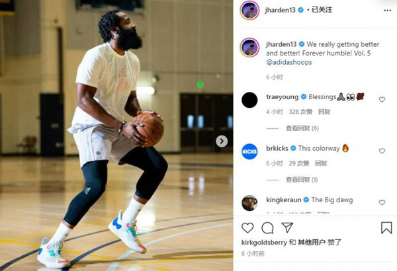The height and width of the screenshot is (271, 397).
Task: Like brkicks' colorway comment
Action: (x=382, y=151)
